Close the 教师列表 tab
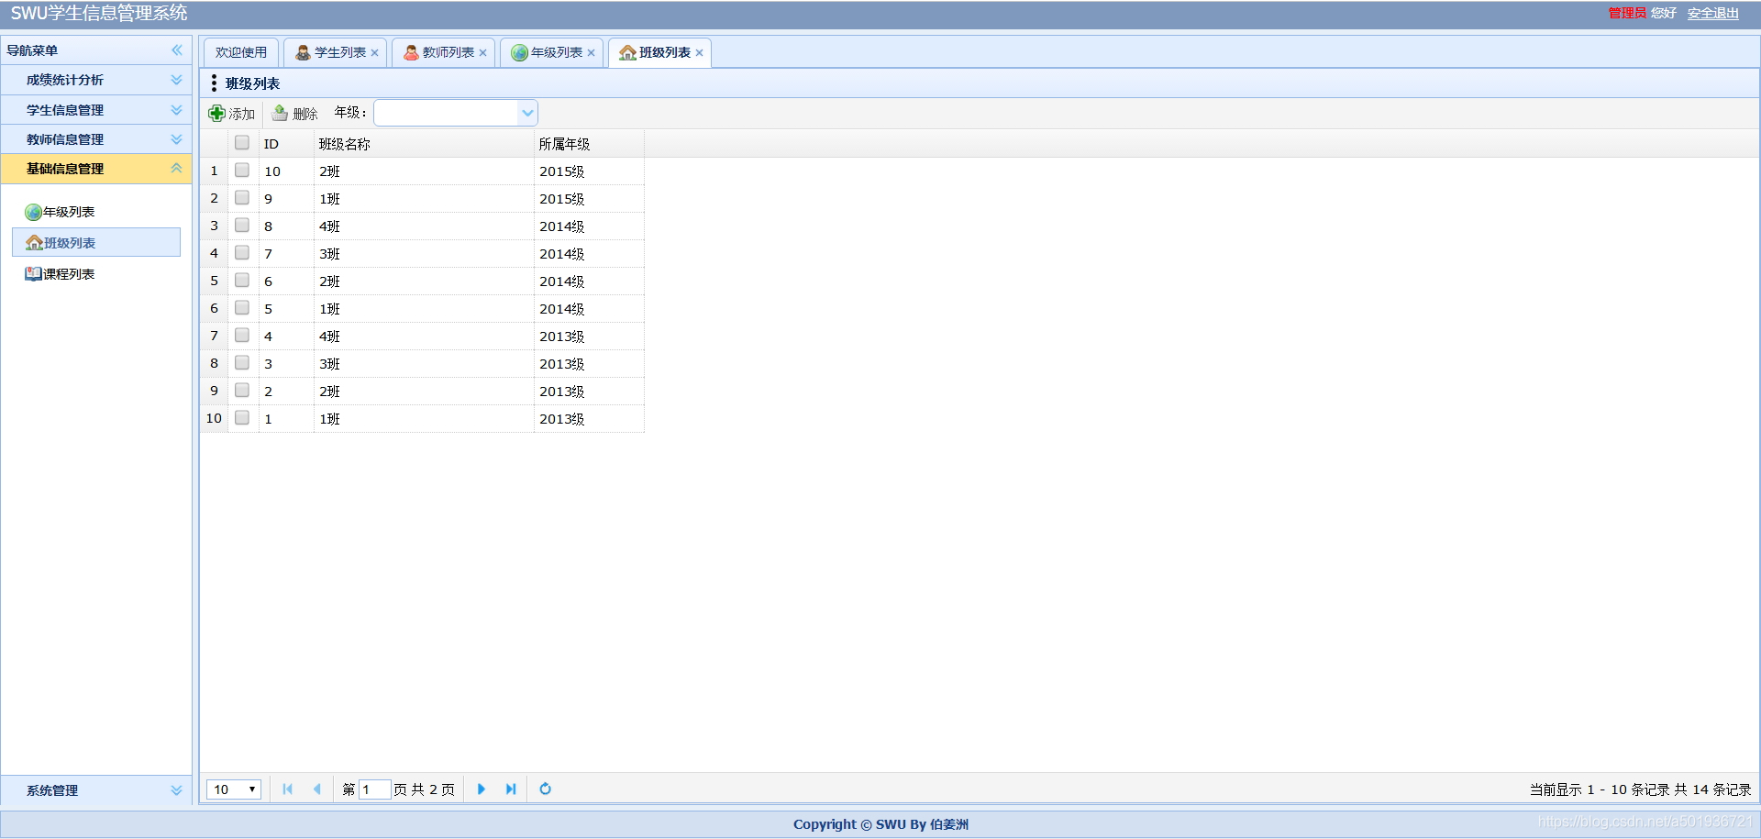This screenshot has height=839, width=1761. [x=483, y=53]
